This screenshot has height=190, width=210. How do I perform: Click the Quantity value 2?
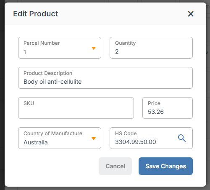pos(117,51)
